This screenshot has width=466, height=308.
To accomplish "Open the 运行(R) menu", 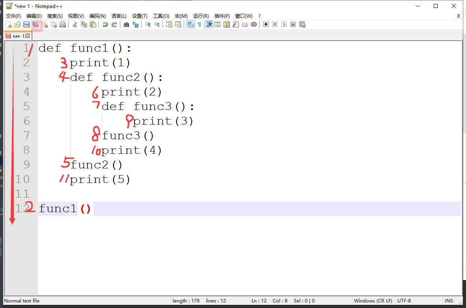I will [x=201, y=16].
